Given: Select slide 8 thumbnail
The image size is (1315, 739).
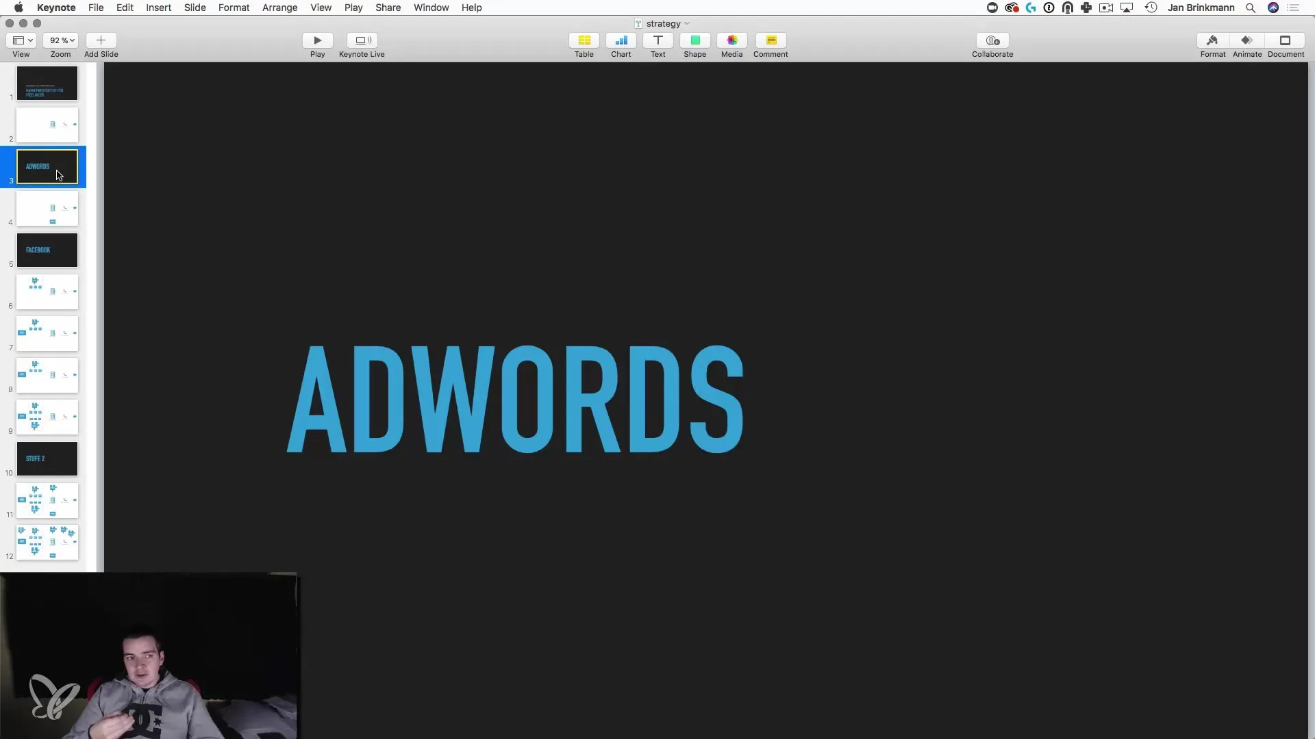Looking at the screenshot, I should 47,376.
